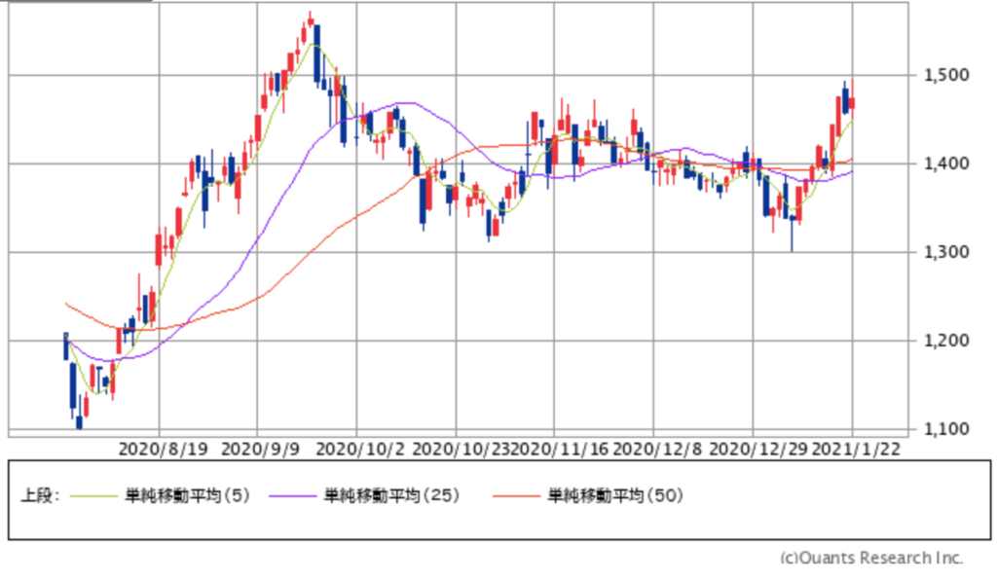Click the 2020/12/8 date label
The width and height of the screenshot is (997, 580).
657,450
